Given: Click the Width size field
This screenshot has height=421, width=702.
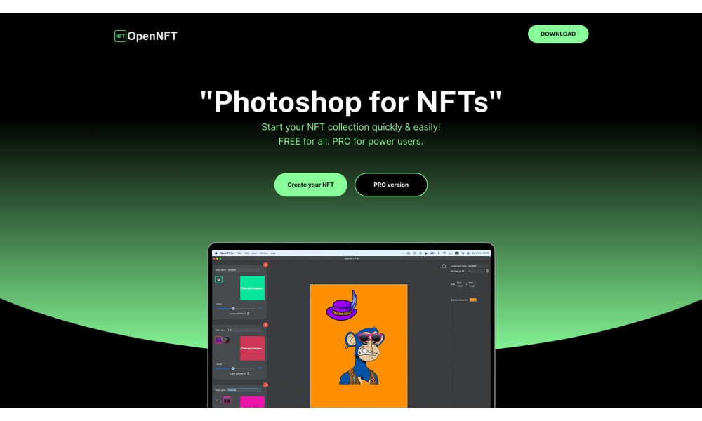Looking at the screenshot, I should (460, 283).
